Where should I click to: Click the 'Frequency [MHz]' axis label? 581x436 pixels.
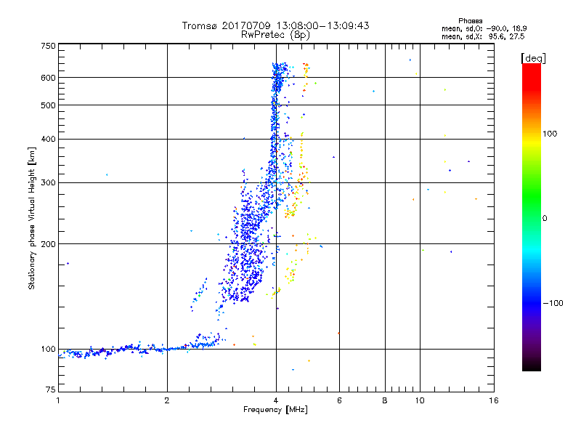click(275, 410)
